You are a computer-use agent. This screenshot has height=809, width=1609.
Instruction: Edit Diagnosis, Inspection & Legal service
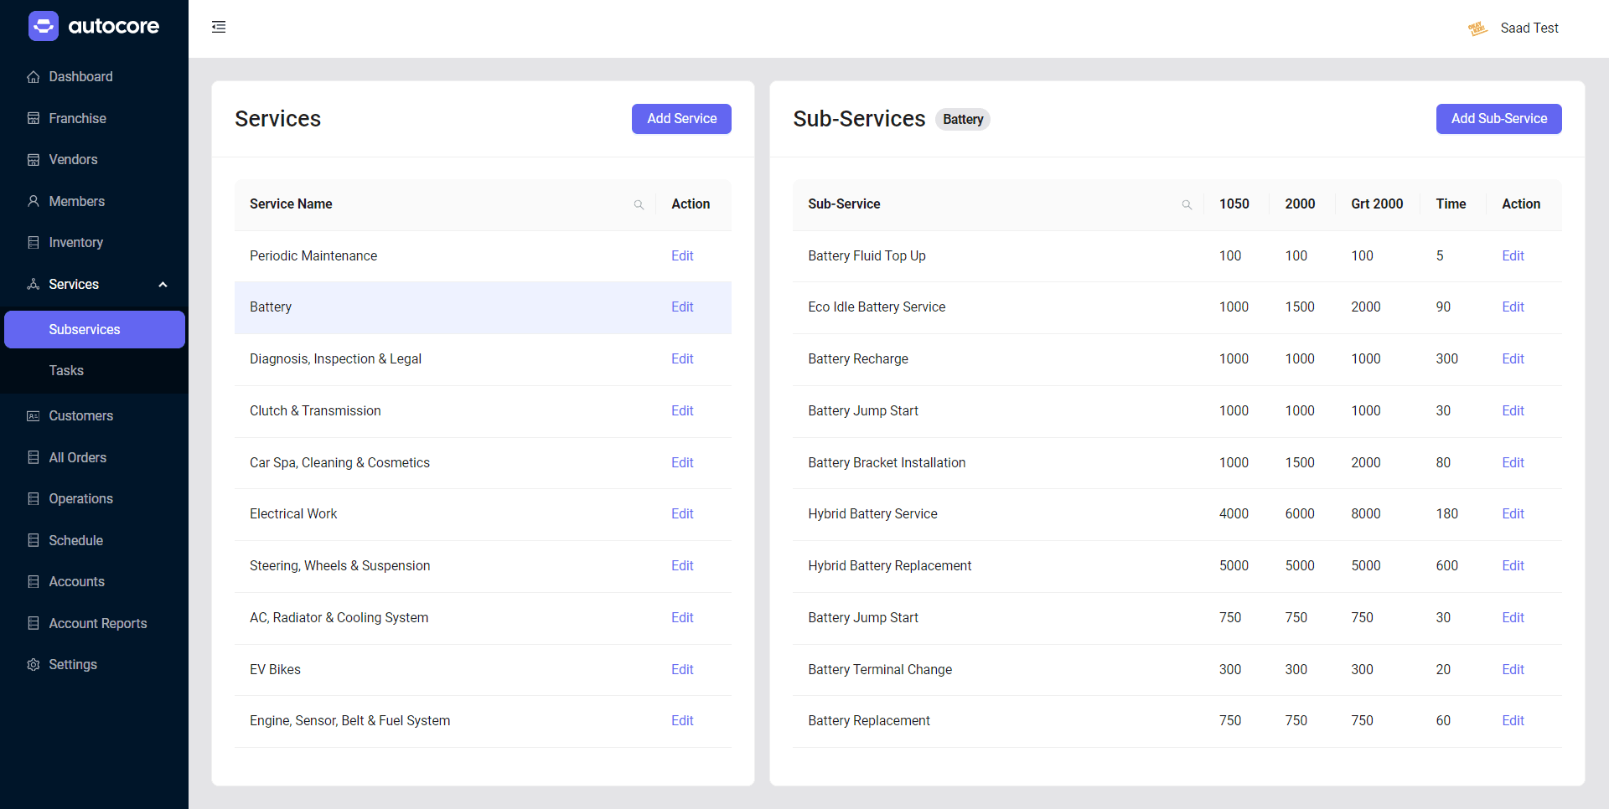click(682, 358)
